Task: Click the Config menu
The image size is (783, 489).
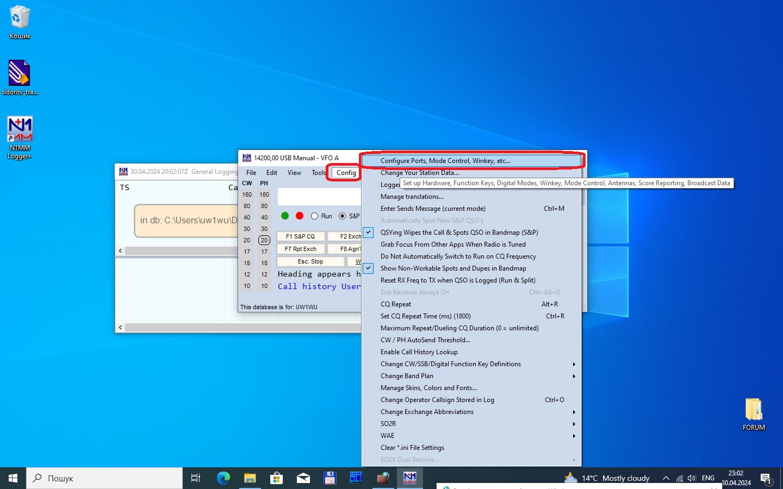Action: [346, 173]
